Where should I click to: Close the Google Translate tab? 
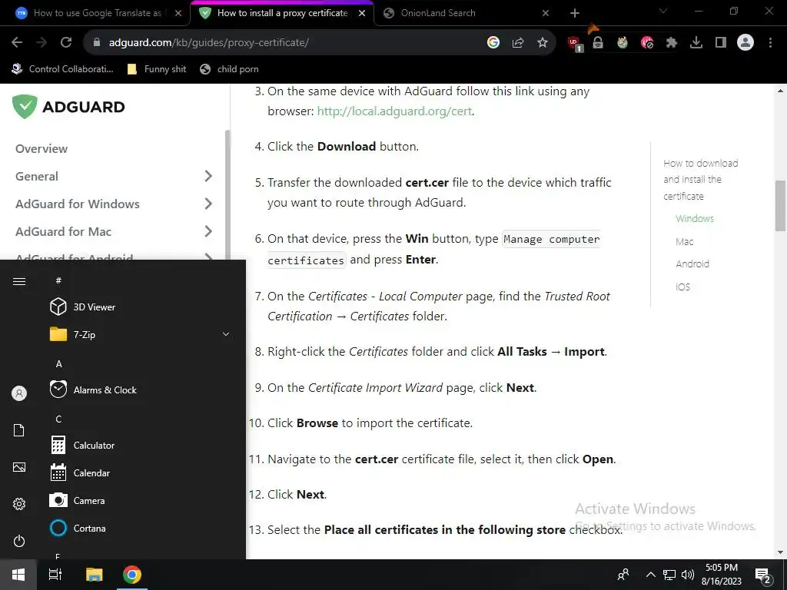pos(178,13)
